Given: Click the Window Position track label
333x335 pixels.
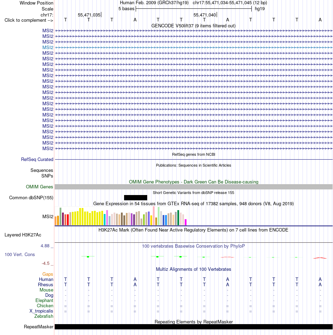Looking at the screenshot, I should [36, 3].
